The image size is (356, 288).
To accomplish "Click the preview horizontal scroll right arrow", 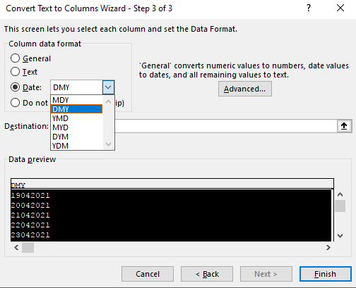I will tap(328, 248).
